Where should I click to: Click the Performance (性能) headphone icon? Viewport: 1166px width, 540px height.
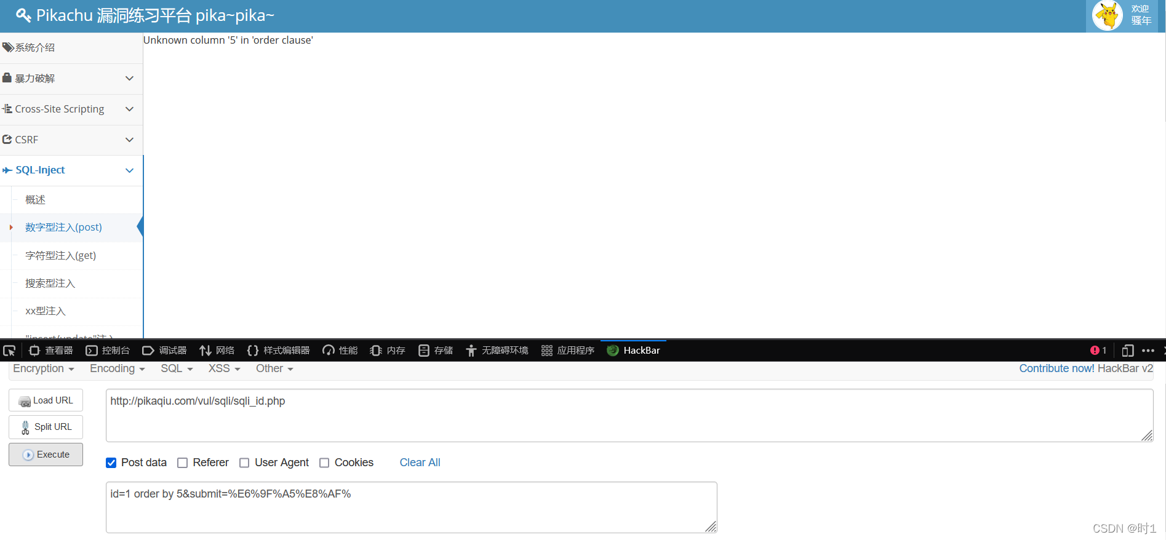[329, 351]
